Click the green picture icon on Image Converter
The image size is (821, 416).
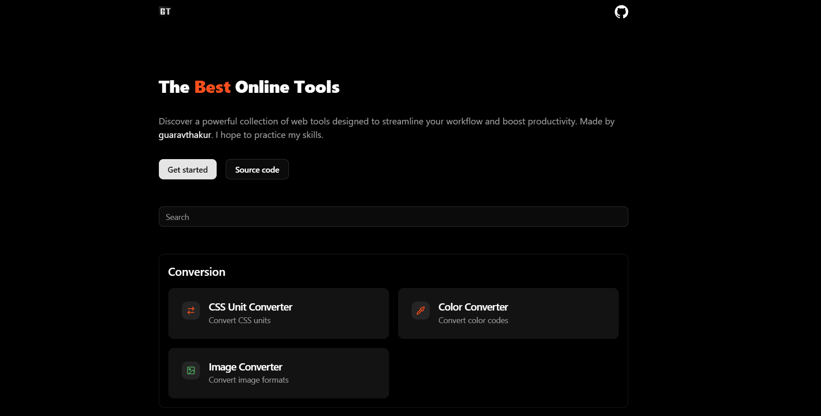190,370
